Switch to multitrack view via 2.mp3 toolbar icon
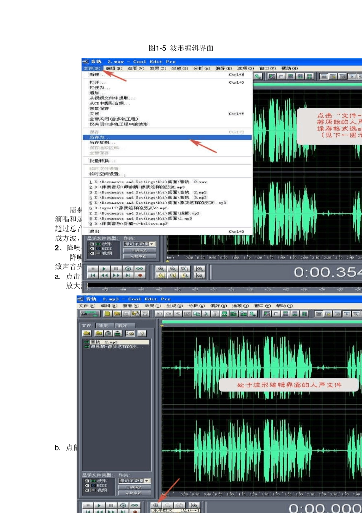The image size is (362, 513). pyautogui.click(x=90, y=314)
